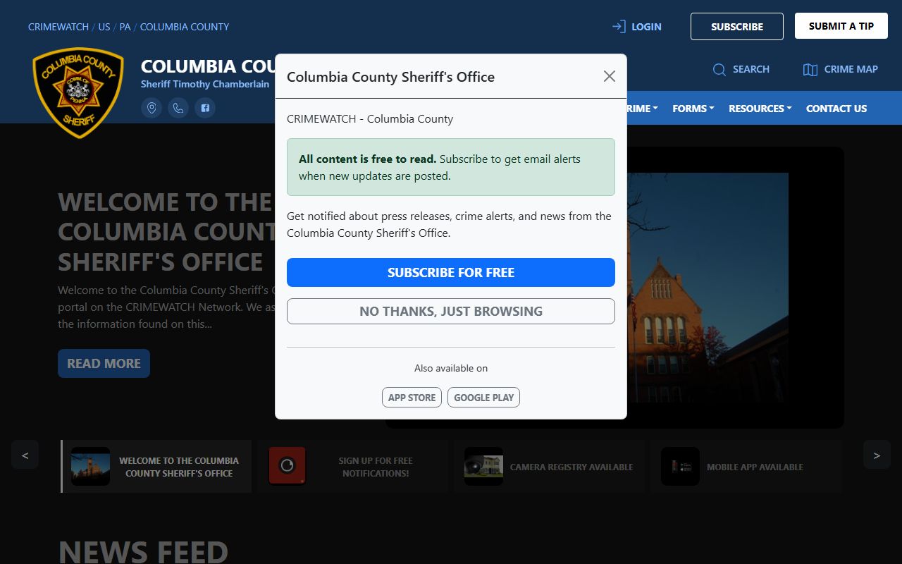The width and height of the screenshot is (902, 564).
Task: Go to previous carousel slide arrow
Action: pos(25,455)
